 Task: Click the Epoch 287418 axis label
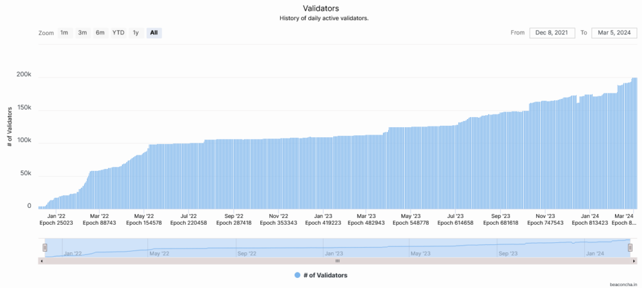coord(234,223)
